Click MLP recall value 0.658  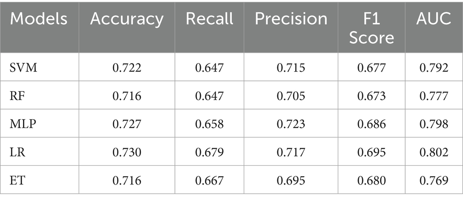pyautogui.click(x=209, y=124)
